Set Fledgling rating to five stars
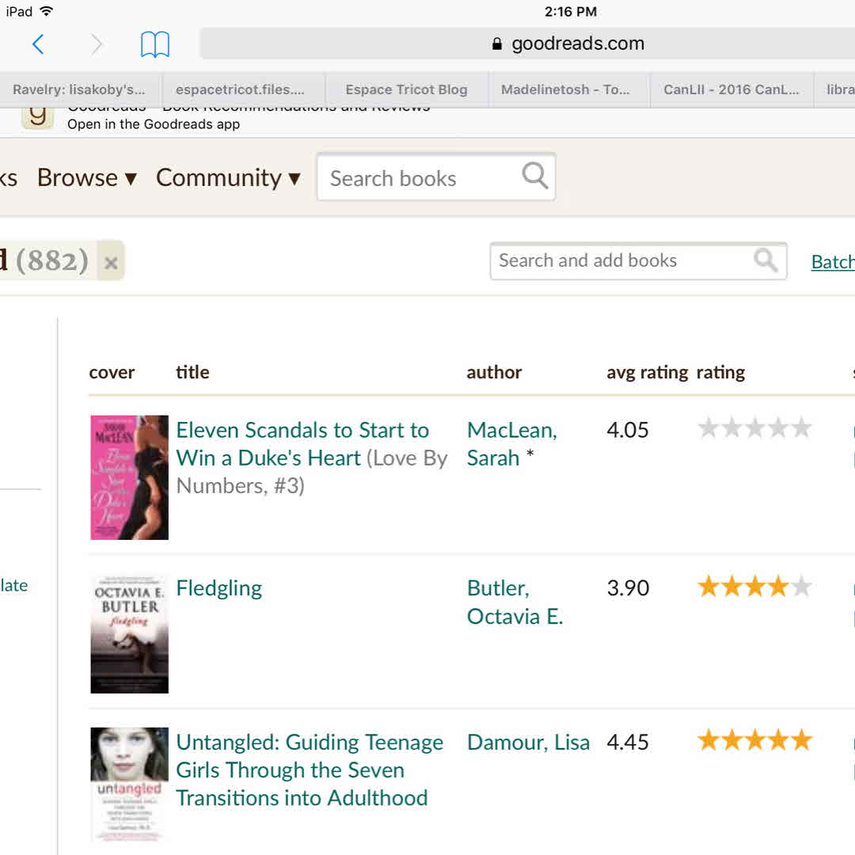 click(802, 587)
